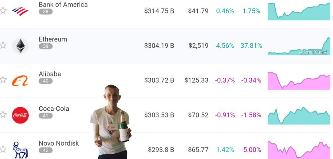The width and height of the screenshot is (333, 159).
Task: Click the Alibaba pink sparkline chart
Action: [299, 81]
